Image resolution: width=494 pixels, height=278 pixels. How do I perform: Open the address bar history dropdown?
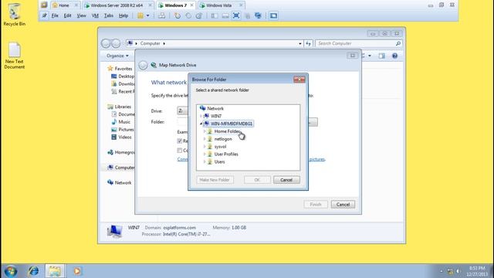click(300, 43)
